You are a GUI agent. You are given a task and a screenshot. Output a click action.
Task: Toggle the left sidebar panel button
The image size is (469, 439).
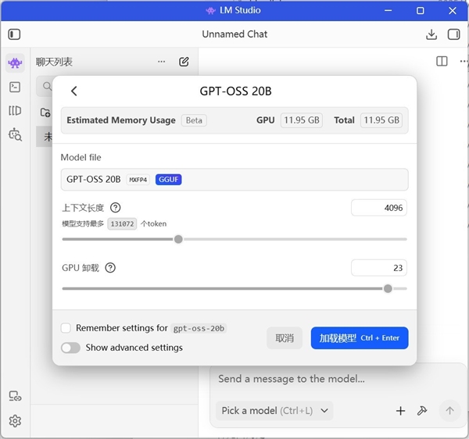tap(15, 34)
